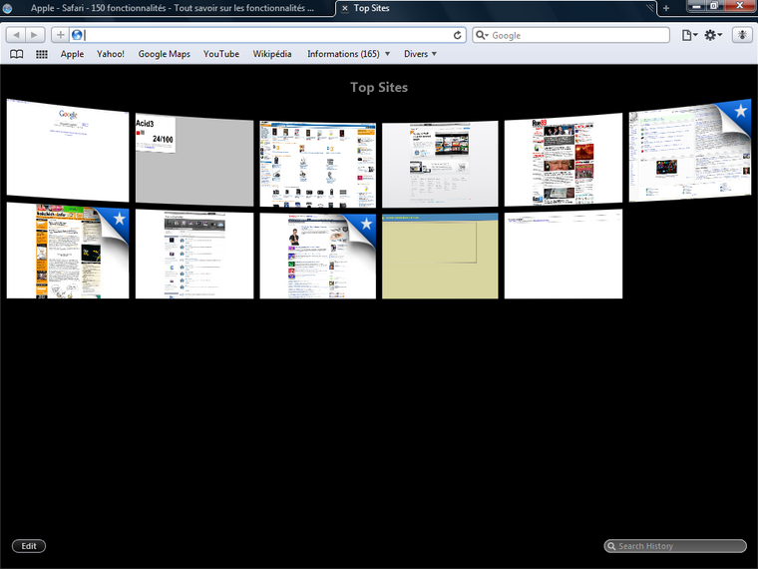This screenshot has height=569, width=758.
Task: Open the Rue89 news site thumbnail
Action: coord(564,160)
